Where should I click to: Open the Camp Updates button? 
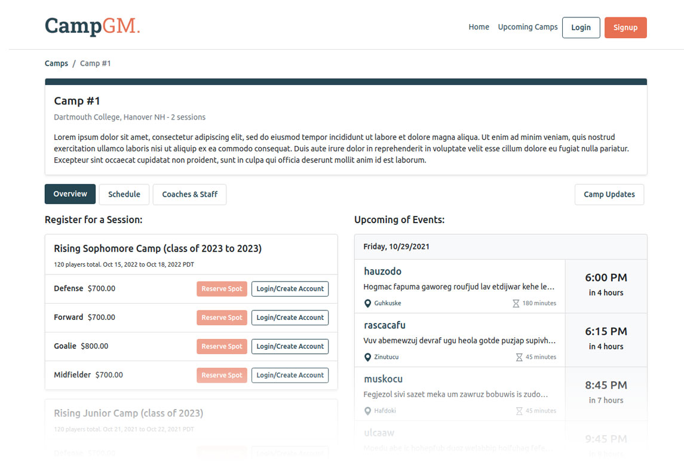click(x=609, y=194)
